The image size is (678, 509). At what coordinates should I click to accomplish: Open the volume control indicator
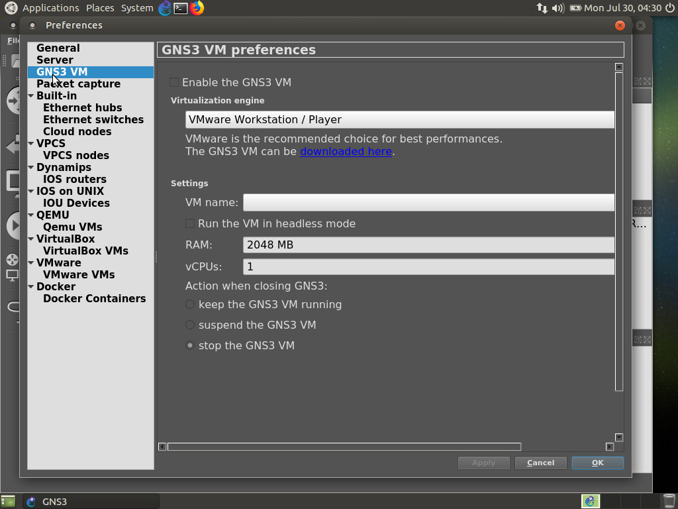(558, 8)
